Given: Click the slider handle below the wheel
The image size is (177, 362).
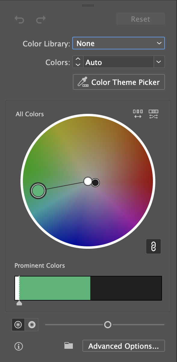Looking at the screenshot, I should [x=107, y=325].
